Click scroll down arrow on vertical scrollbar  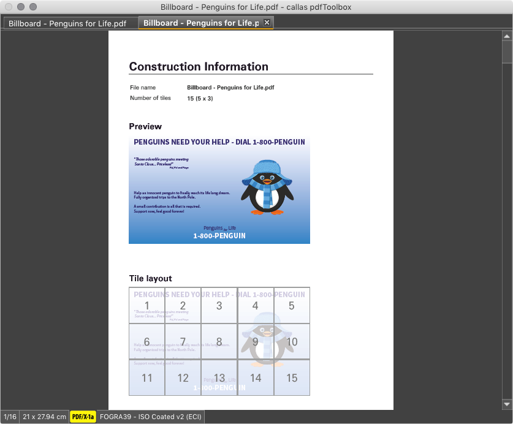click(x=507, y=404)
